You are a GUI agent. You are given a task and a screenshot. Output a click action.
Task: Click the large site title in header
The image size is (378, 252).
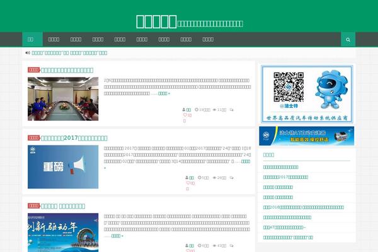click(x=156, y=21)
